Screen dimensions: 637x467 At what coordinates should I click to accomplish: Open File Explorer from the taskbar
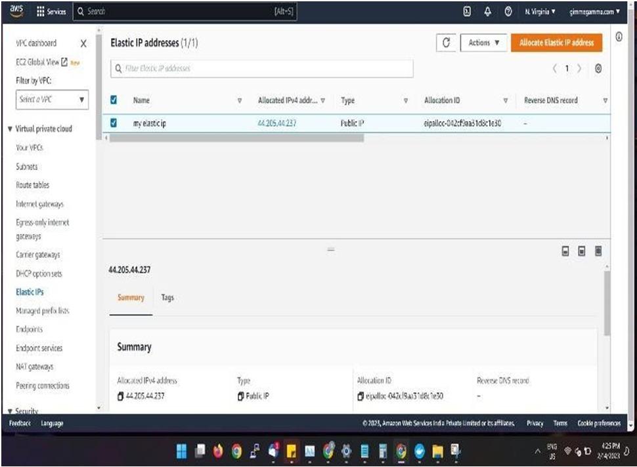437,451
